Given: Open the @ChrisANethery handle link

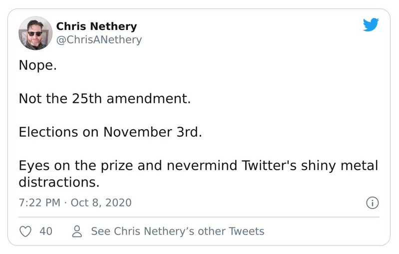Looking at the screenshot, I should click(99, 39).
